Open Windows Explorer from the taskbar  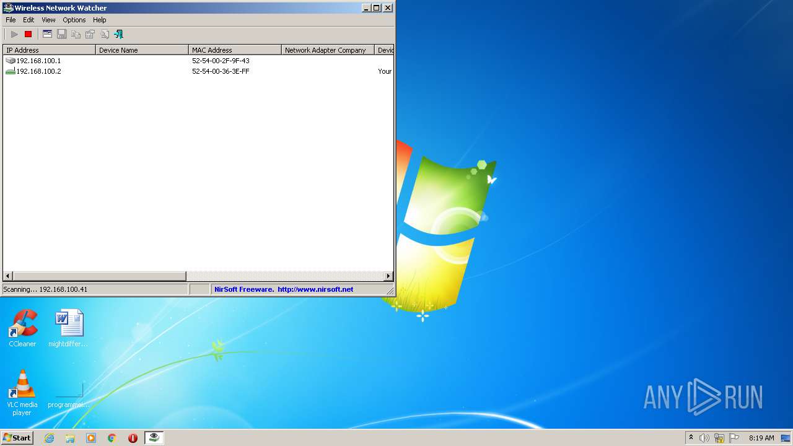[70, 438]
